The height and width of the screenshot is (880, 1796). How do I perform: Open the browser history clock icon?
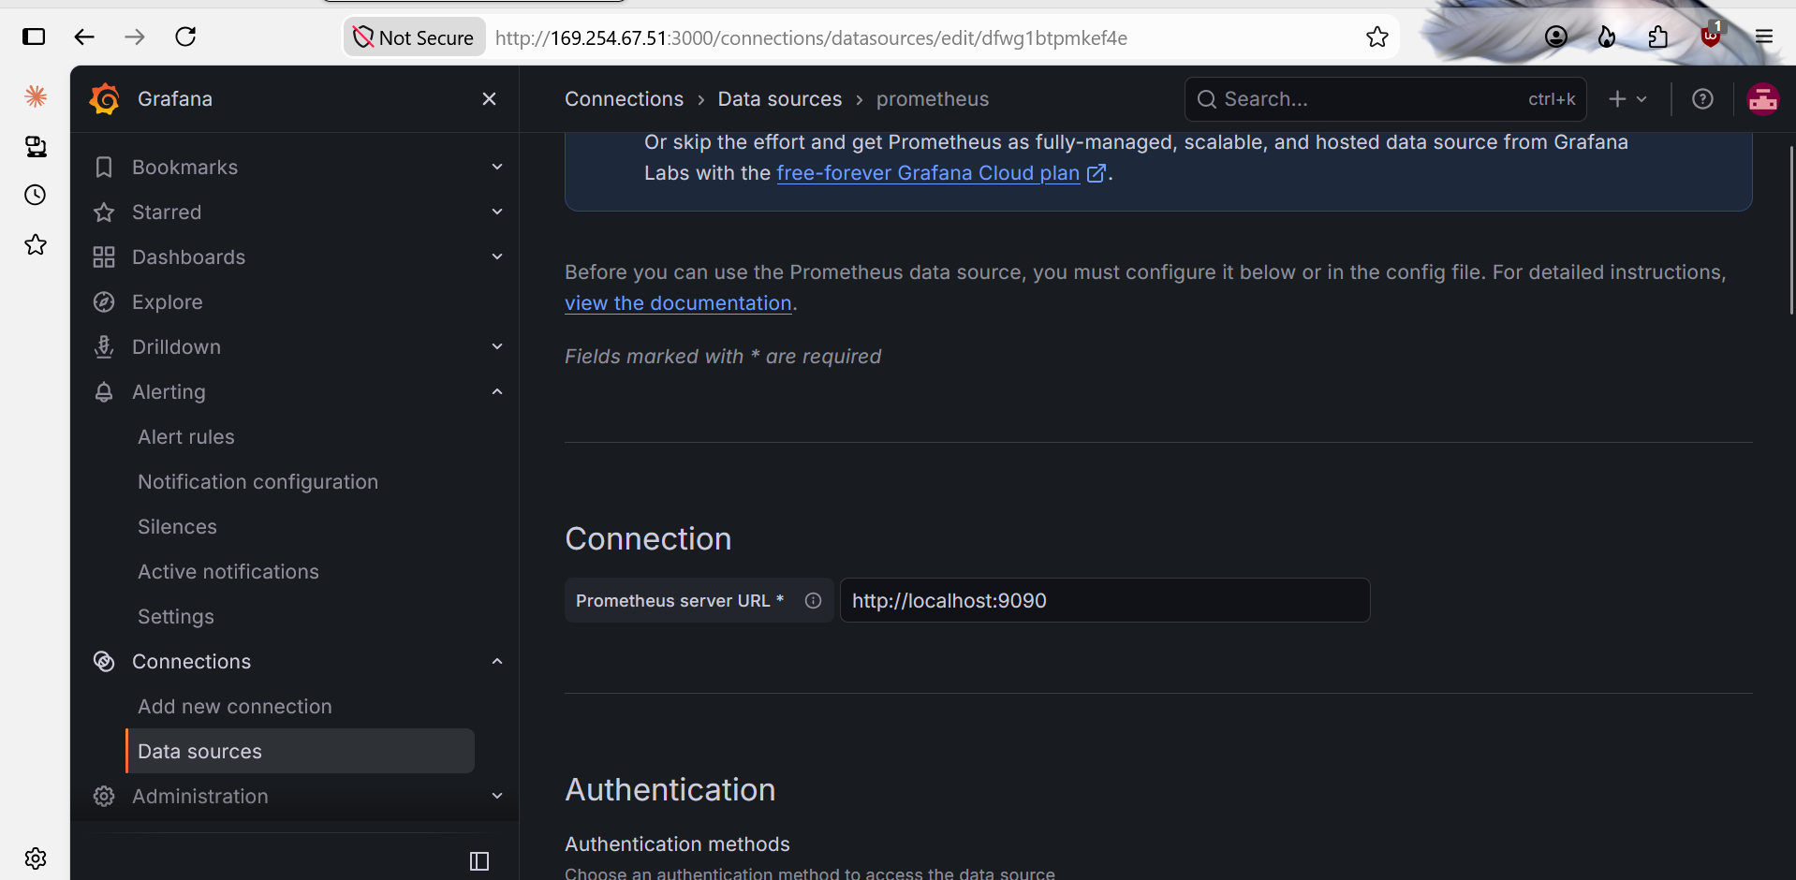[36, 195]
